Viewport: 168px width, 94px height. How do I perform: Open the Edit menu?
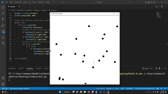click(x=11, y=2)
